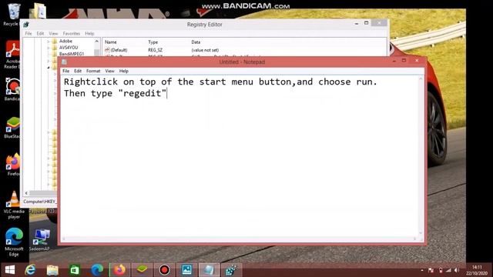Open Registry Editor's View menu
The image size is (493, 277).
click(53, 33)
